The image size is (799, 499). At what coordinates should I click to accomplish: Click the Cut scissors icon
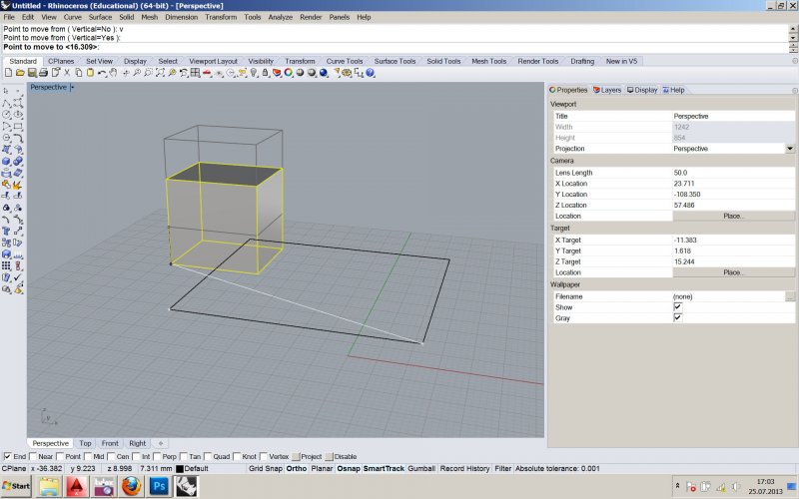(x=67, y=73)
